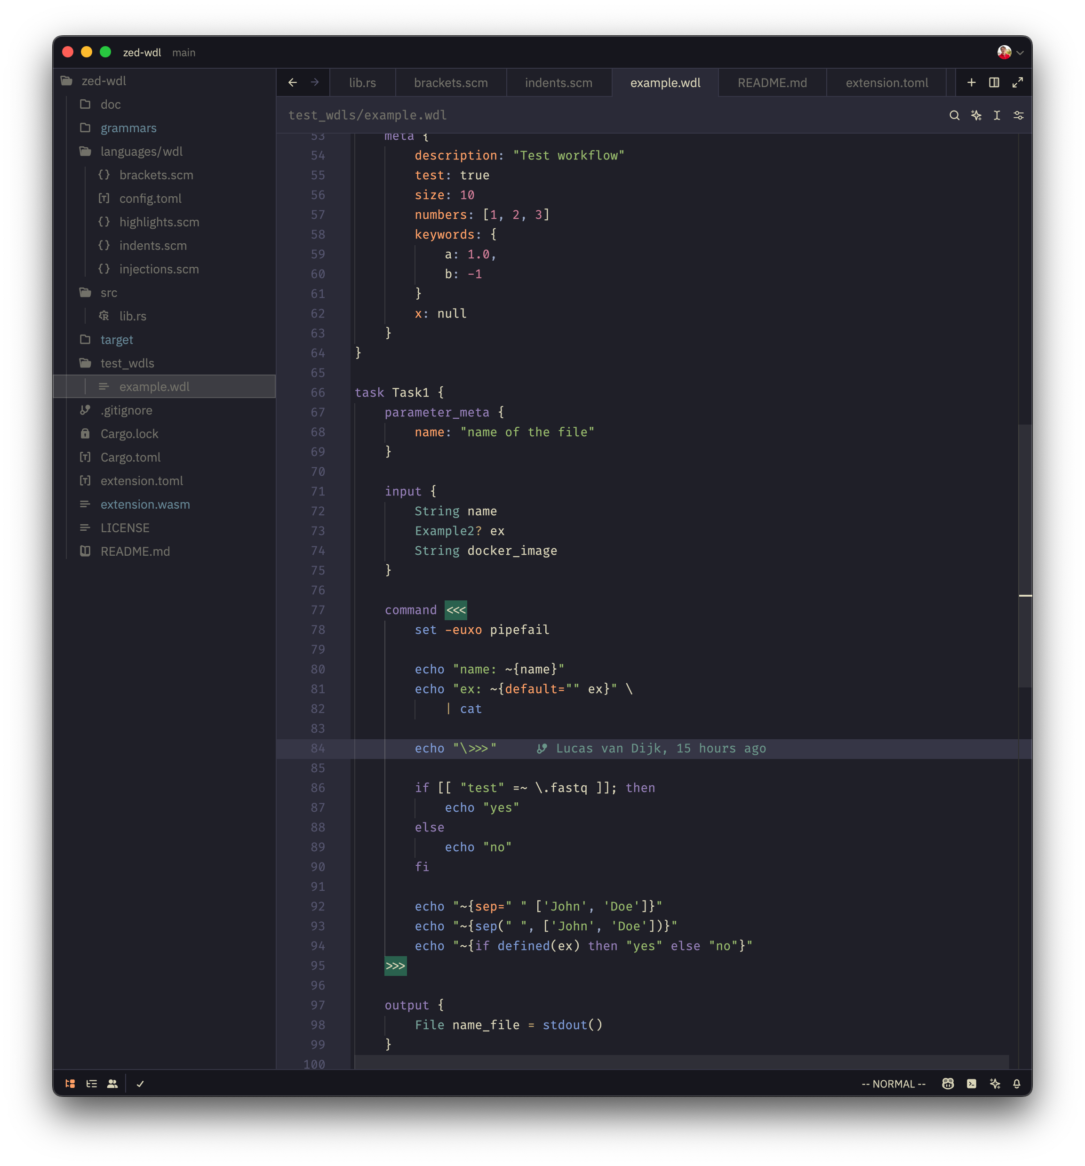Open editor controls sliders icon
The width and height of the screenshot is (1085, 1166).
coord(1019,116)
